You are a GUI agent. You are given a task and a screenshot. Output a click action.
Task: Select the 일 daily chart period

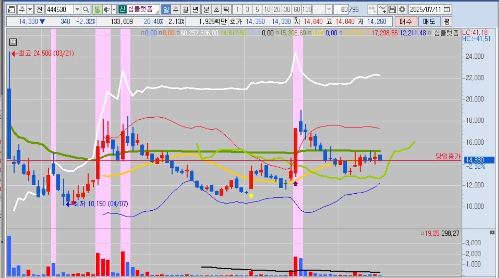166,9
